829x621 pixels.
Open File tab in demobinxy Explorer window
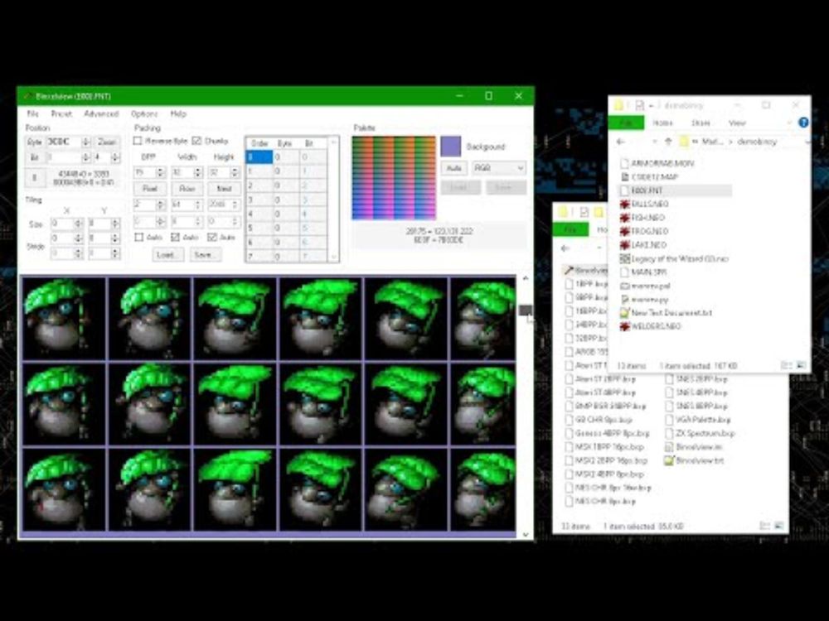[627, 123]
